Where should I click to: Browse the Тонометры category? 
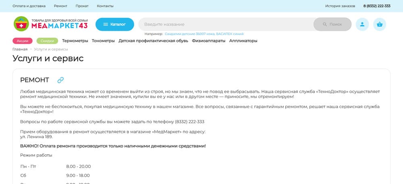click(x=103, y=41)
